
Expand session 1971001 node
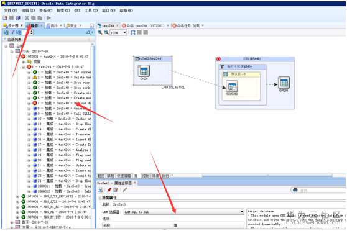17,196
